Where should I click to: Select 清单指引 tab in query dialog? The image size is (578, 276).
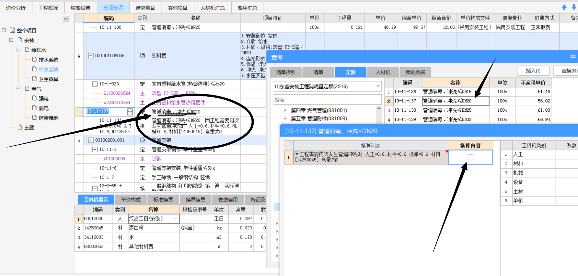tap(285, 72)
